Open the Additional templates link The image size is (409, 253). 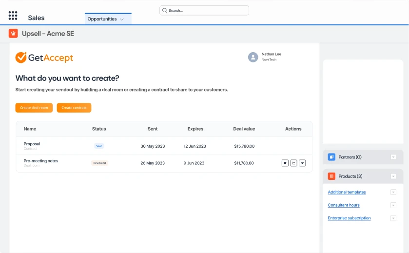click(x=347, y=192)
